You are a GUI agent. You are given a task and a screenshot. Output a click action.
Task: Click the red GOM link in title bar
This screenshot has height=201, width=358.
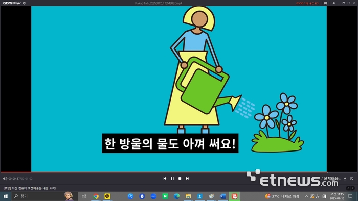(307, 3)
